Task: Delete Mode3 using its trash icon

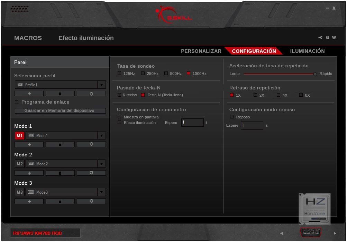Action: coord(60,201)
